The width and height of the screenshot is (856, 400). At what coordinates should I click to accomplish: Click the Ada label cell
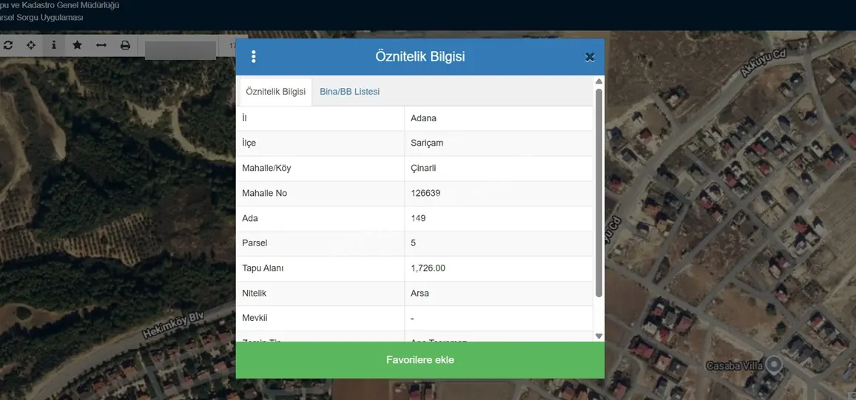[x=320, y=219]
